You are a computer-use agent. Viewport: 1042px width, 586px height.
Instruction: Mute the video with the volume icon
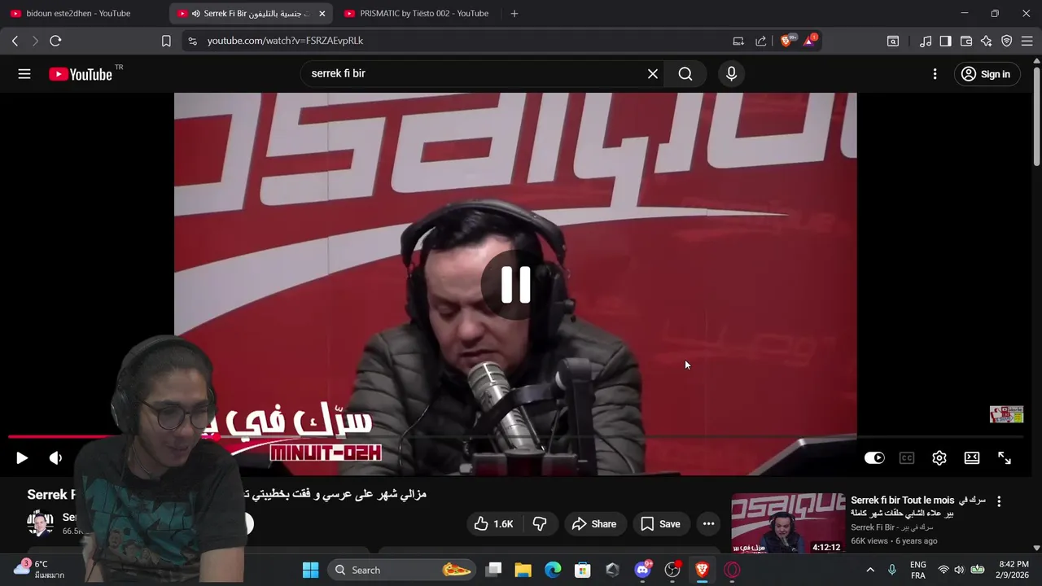click(55, 458)
